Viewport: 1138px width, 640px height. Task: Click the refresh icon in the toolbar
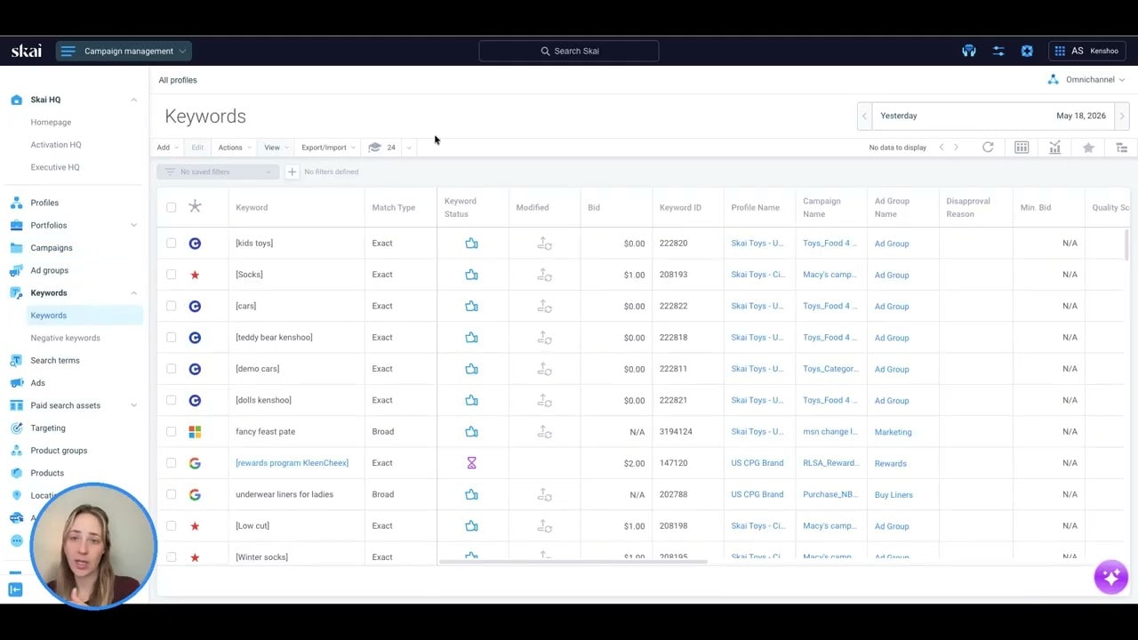tap(988, 148)
